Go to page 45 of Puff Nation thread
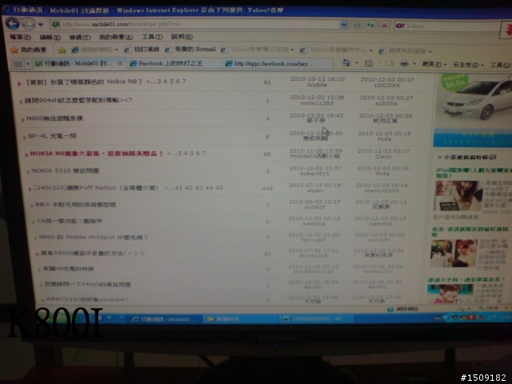Screen dimensions: 512x384 click(x=219, y=188)
